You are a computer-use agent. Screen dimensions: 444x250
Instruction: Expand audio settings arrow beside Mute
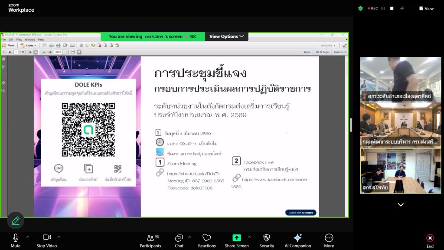(28, 237)
